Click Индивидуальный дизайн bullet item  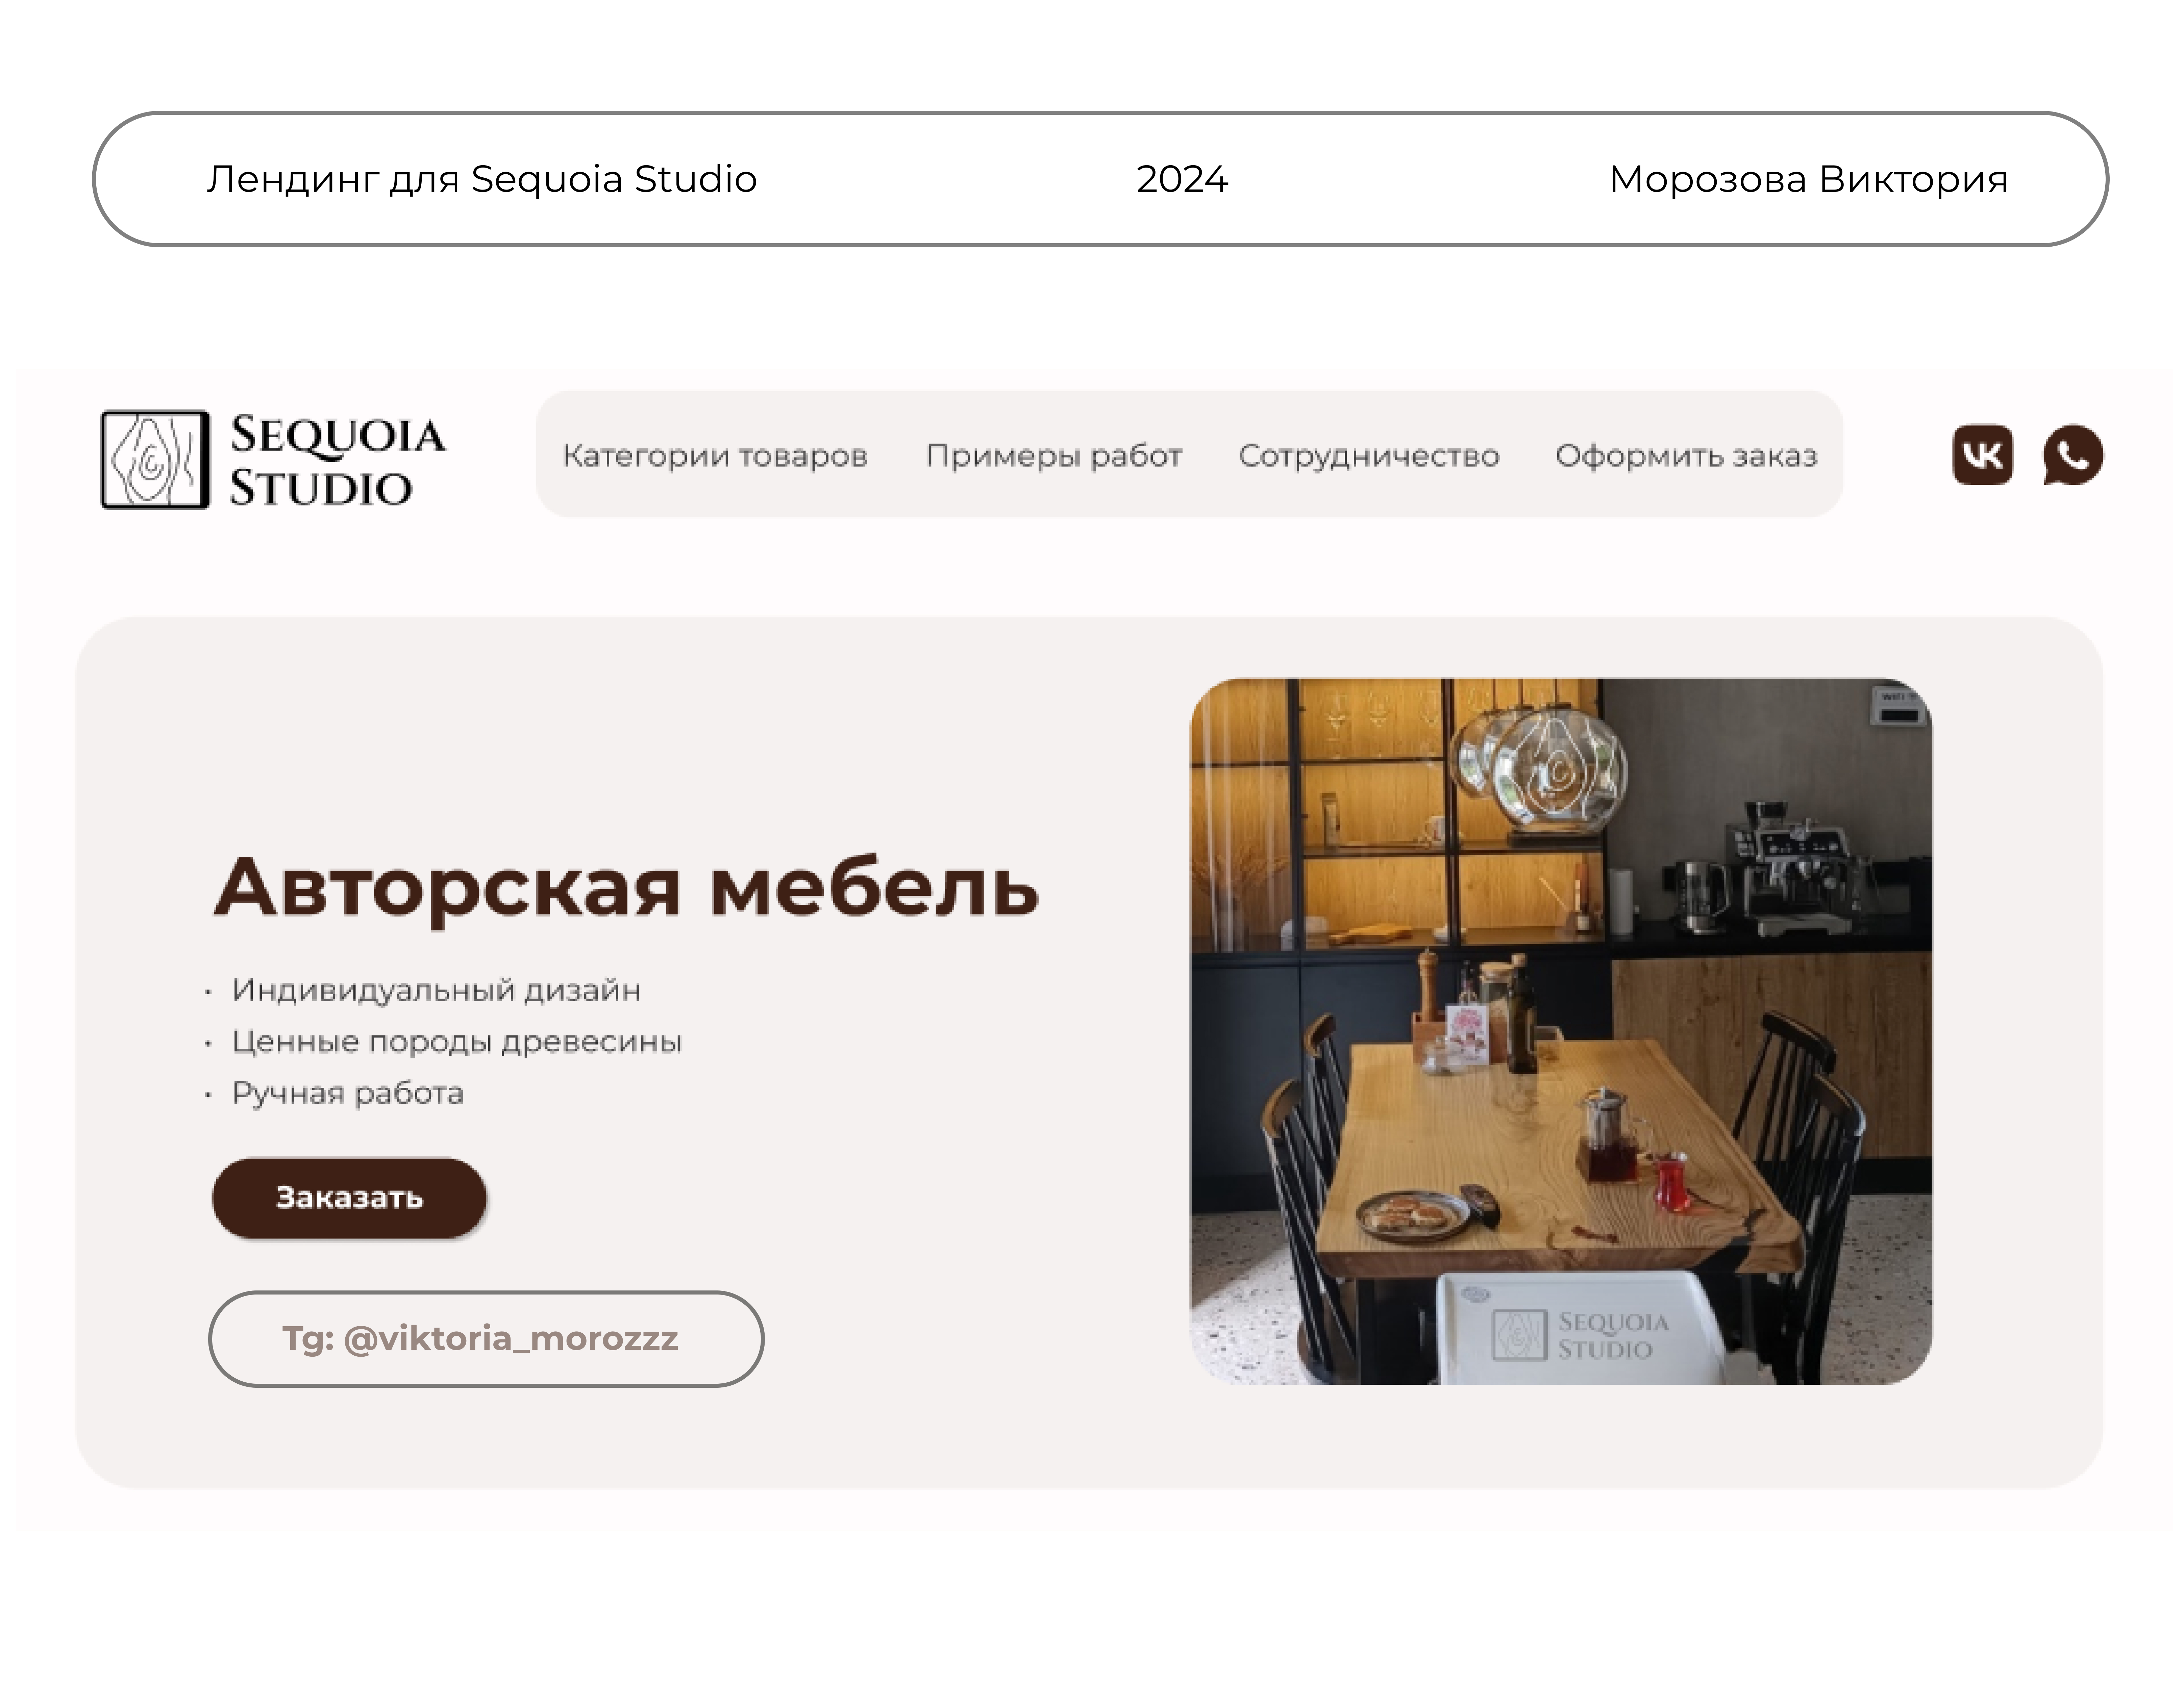(436, 990)
